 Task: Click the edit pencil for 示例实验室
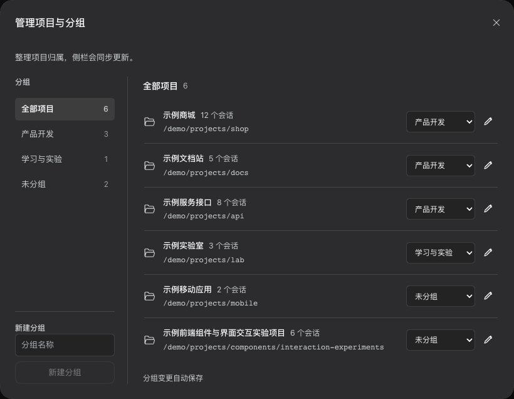(488, 253)
